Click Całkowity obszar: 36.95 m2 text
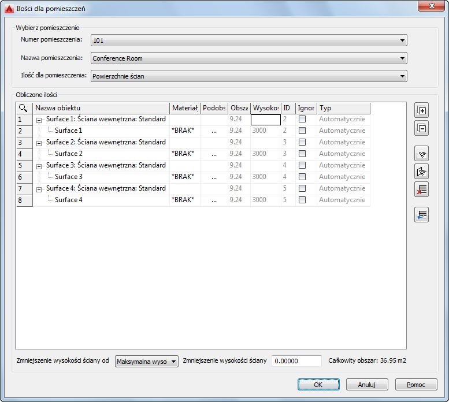 [x=367, y=360]
